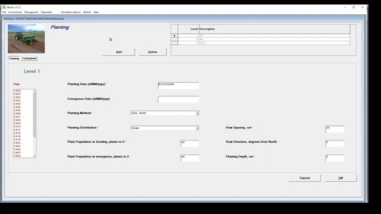Click the Year list scrollbar thumb
The height and width of the screenshot is (214, 381).
[x=35, y=115]
